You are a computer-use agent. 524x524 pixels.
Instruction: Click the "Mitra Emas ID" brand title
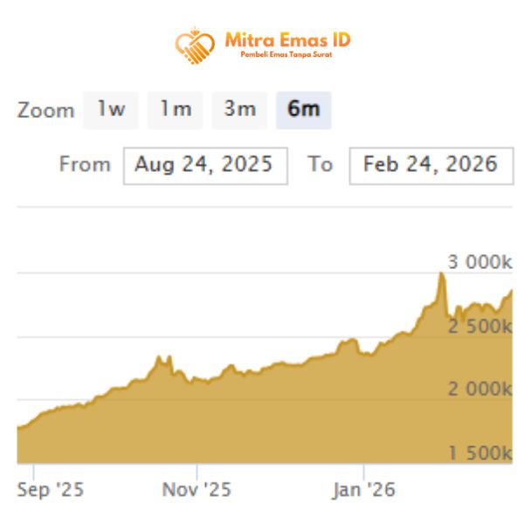(x=287, y=39)
